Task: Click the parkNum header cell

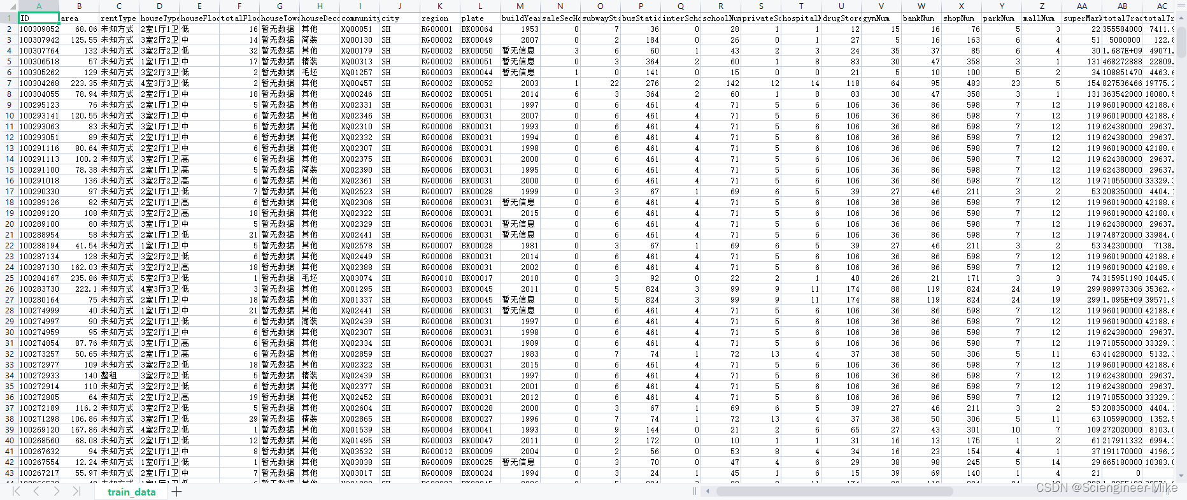Action: 1002,18
